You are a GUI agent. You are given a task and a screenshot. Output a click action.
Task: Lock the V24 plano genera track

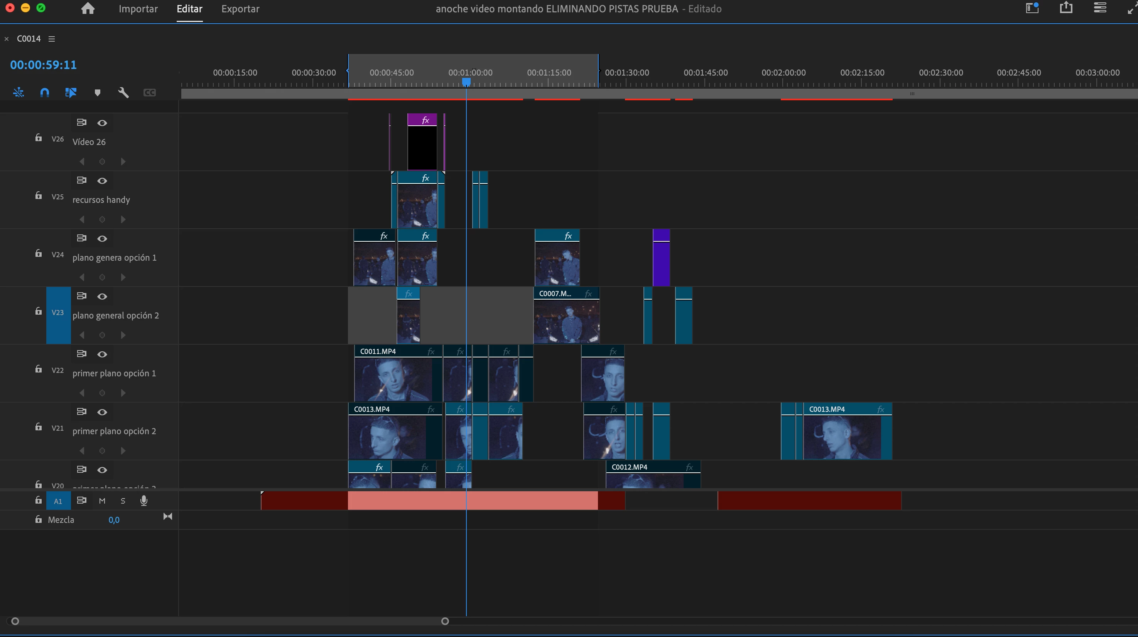coord(39,253)
